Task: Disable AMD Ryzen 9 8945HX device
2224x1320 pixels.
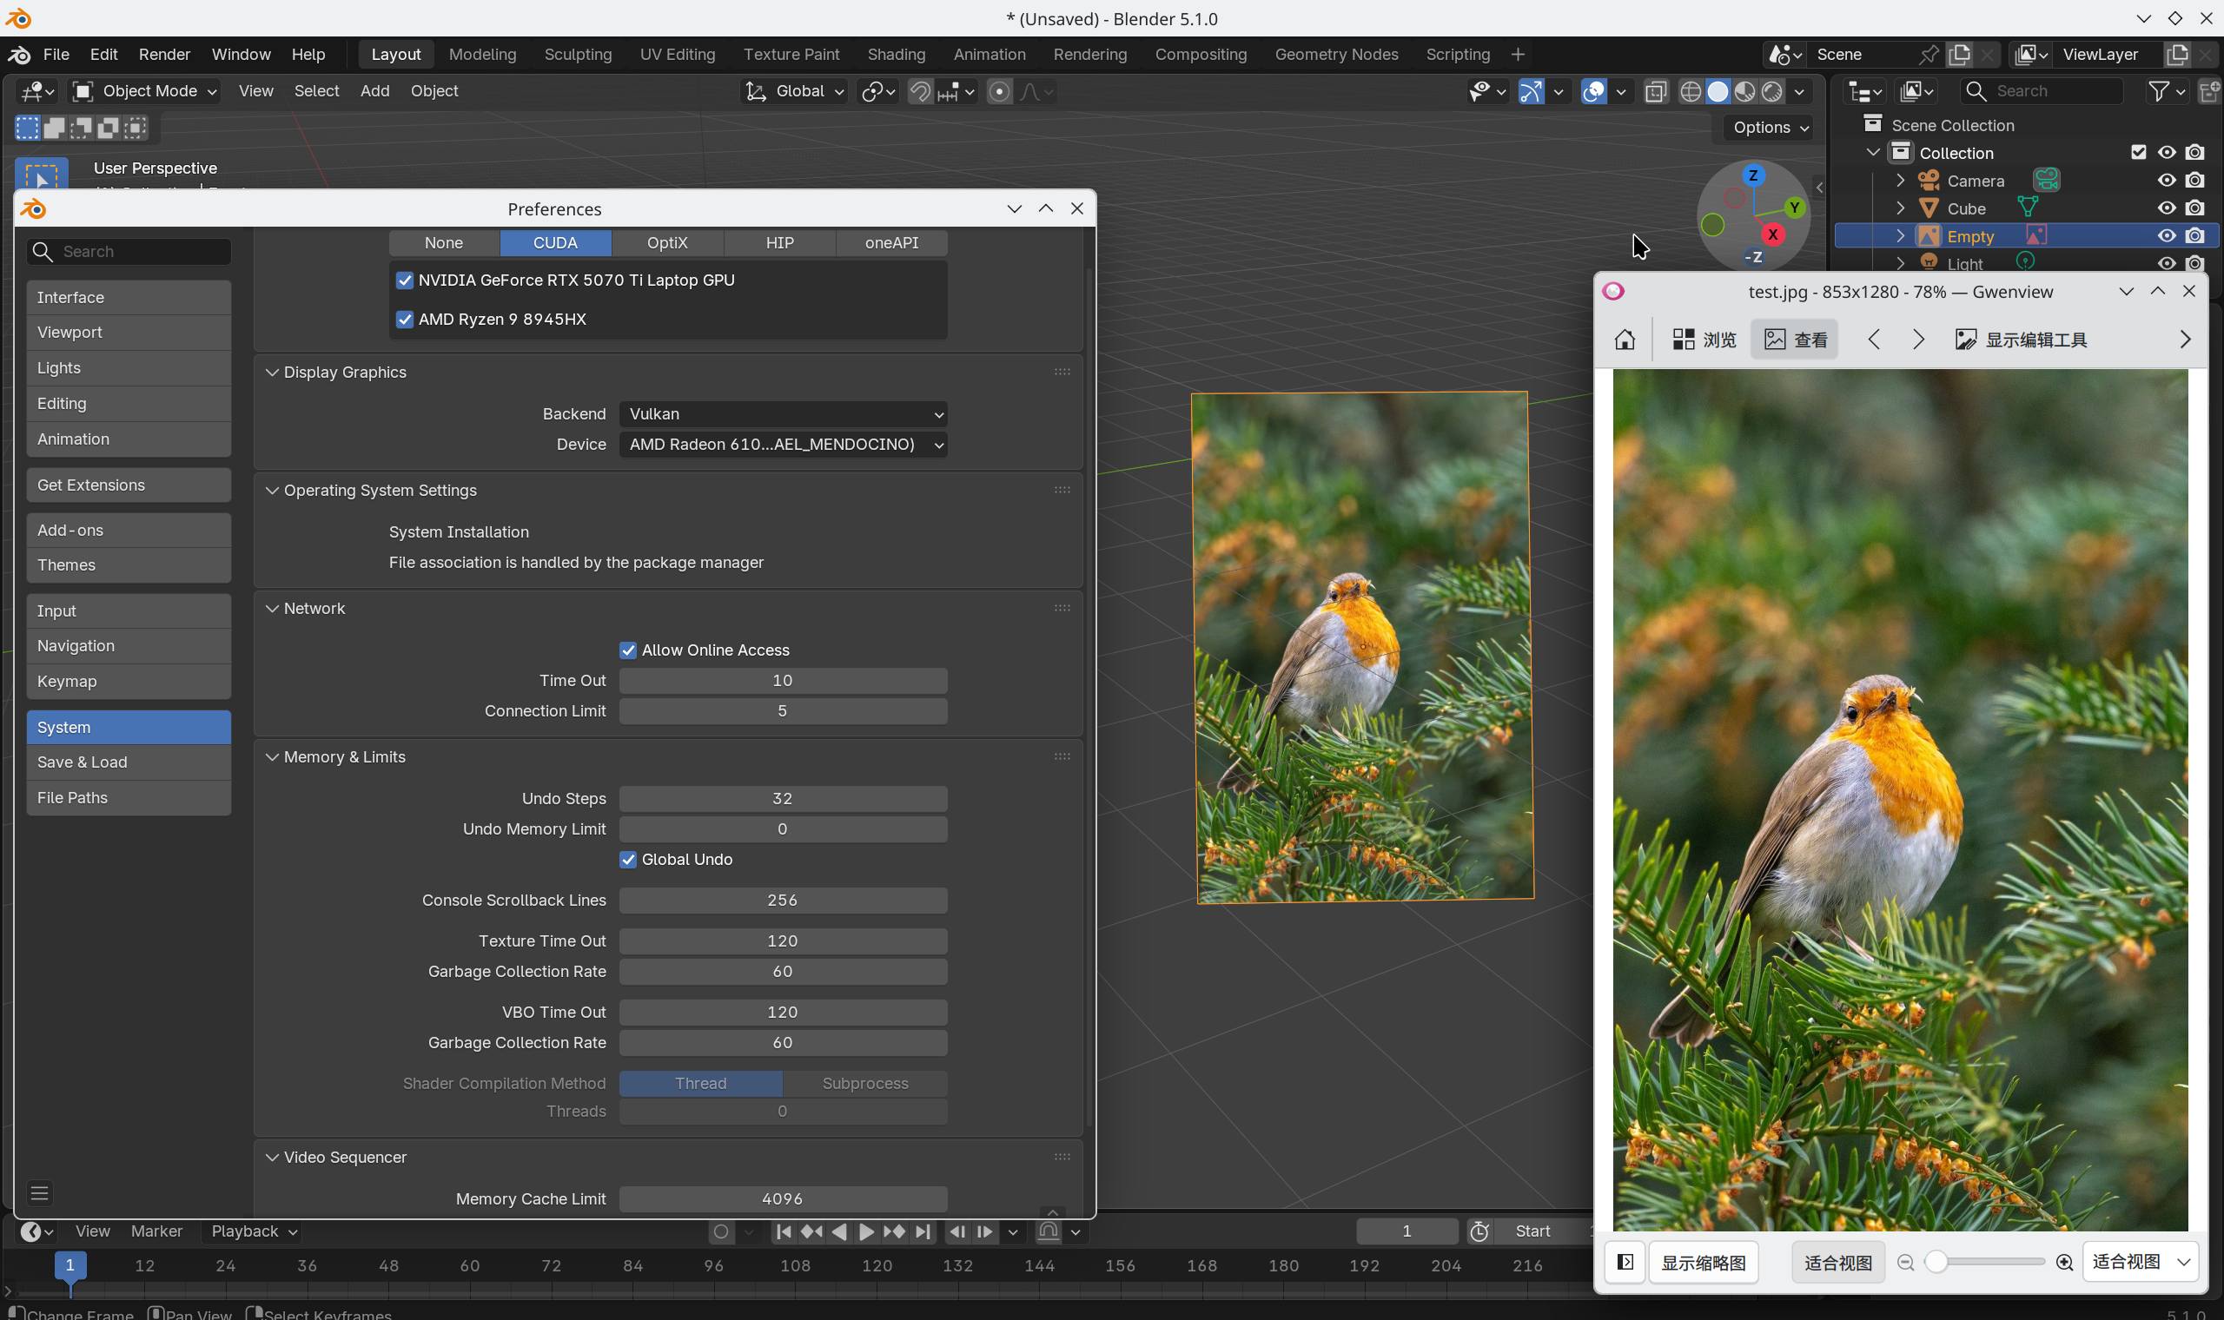Action: [x=405, y=320]
